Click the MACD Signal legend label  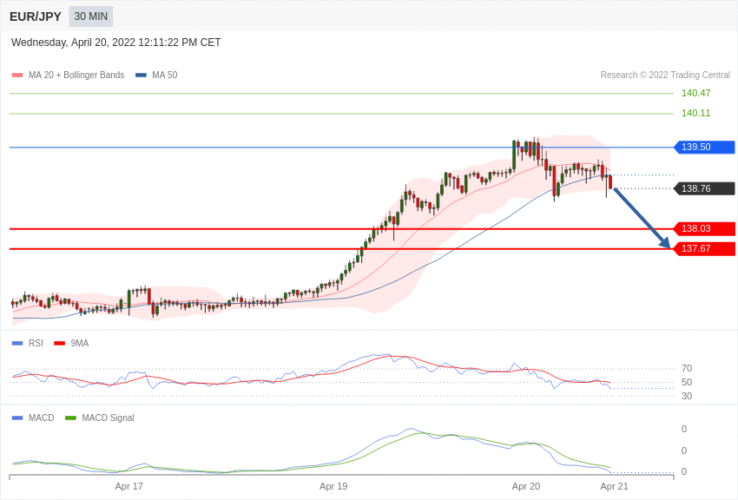point(108,418)
